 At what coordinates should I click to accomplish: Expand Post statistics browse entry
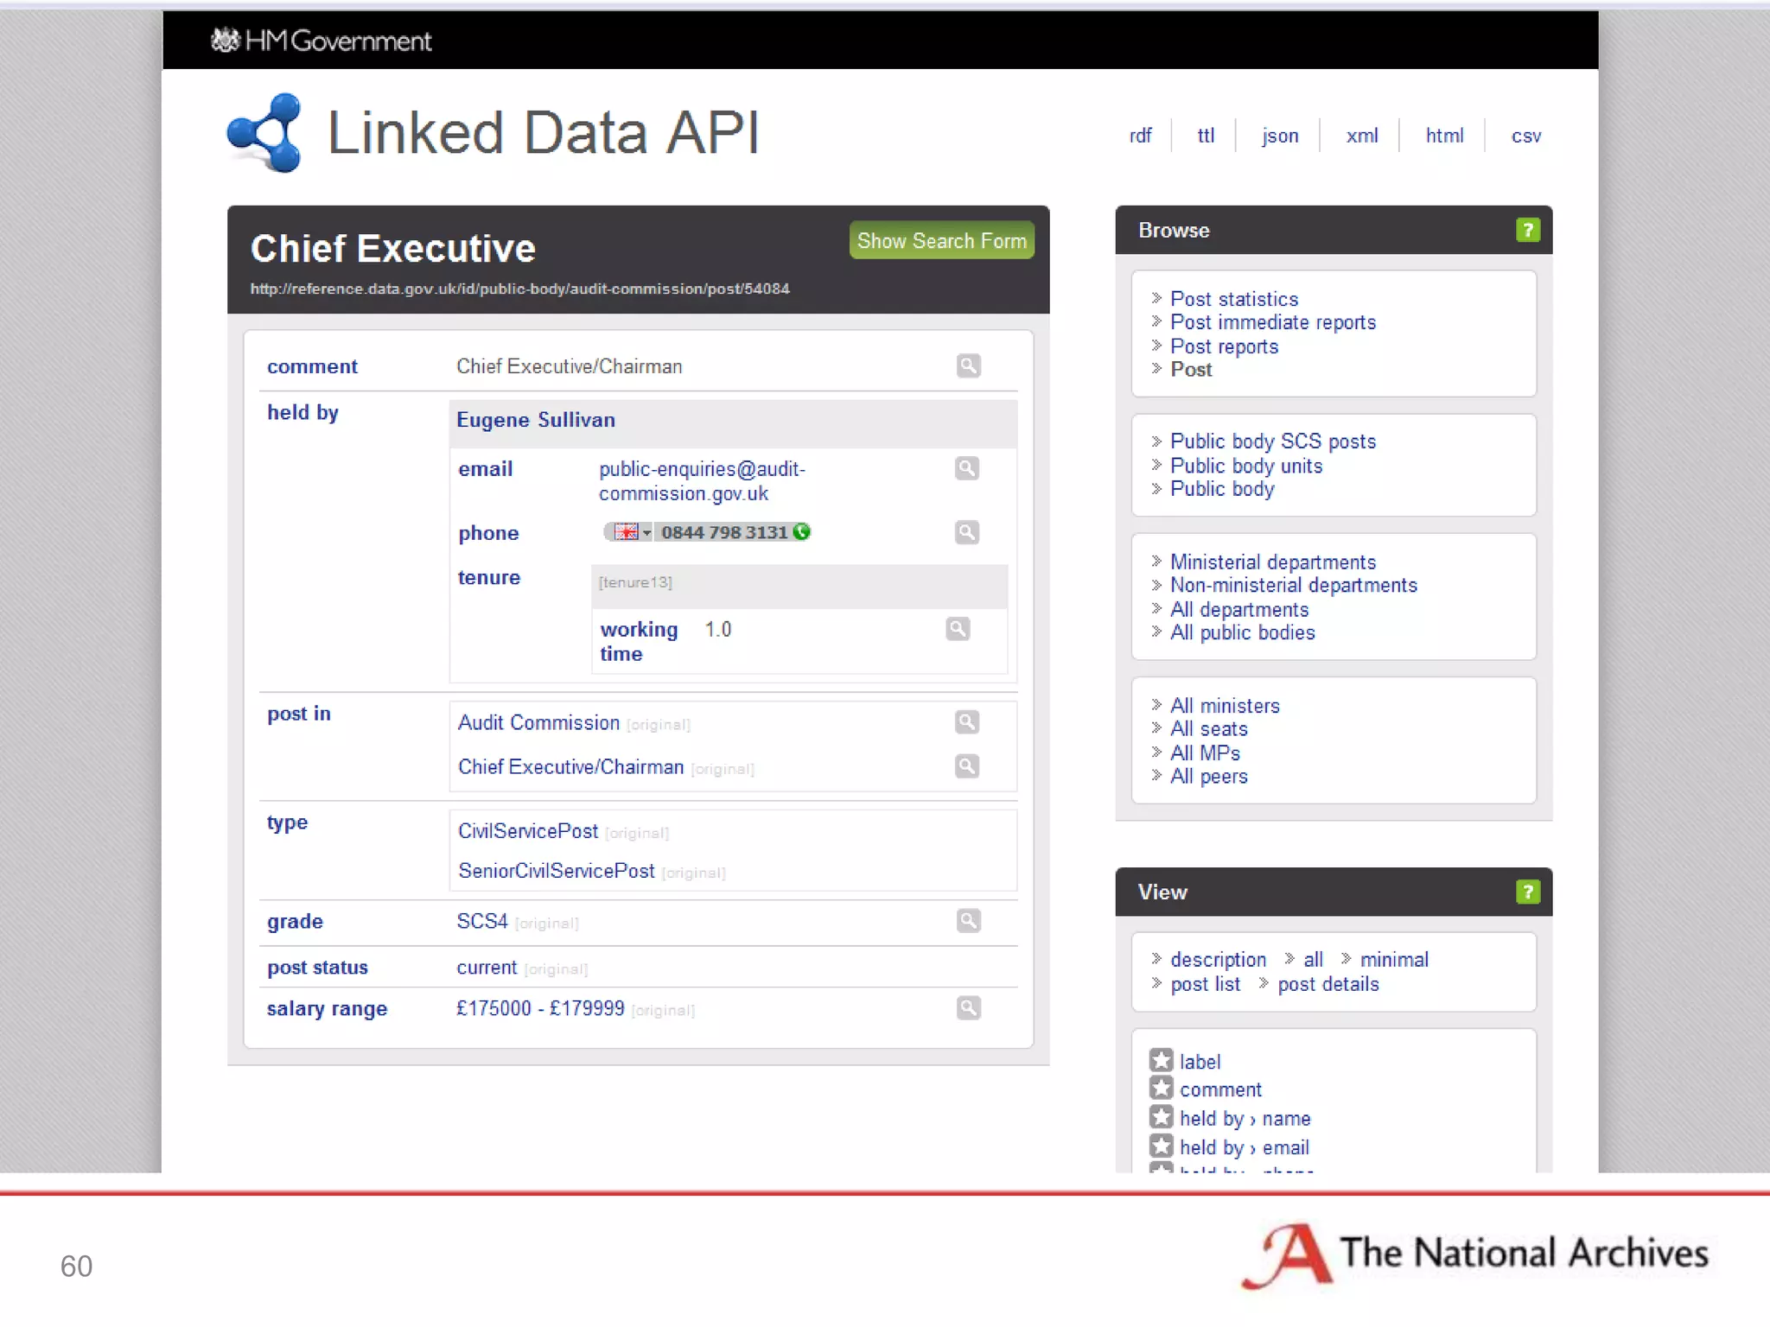tap(1233, 299)
